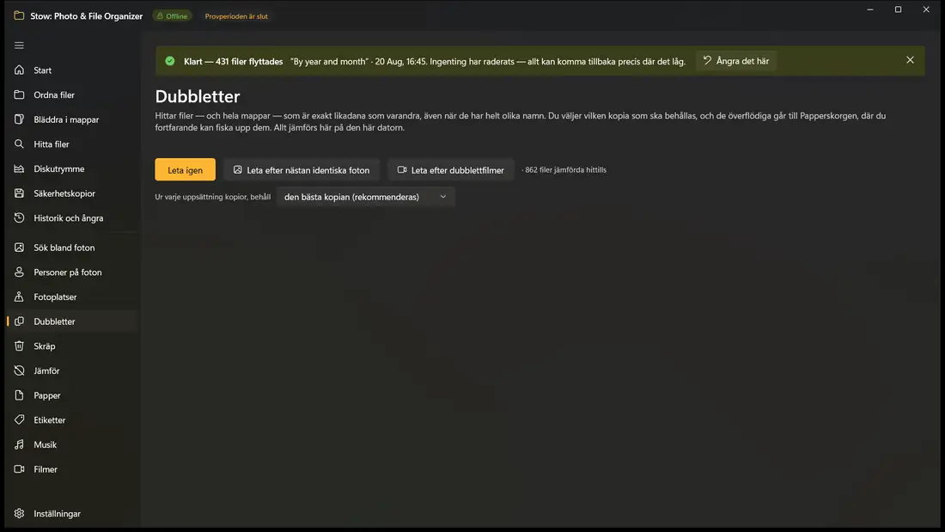
Task: Click the 862 filer jämförda hittills text
Action: [x=565, y=170]
